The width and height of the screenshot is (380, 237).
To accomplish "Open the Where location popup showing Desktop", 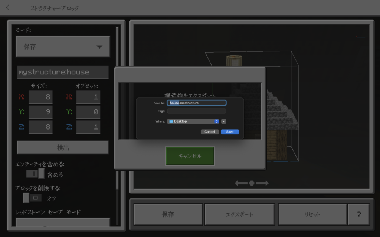I will pos(193,121).
